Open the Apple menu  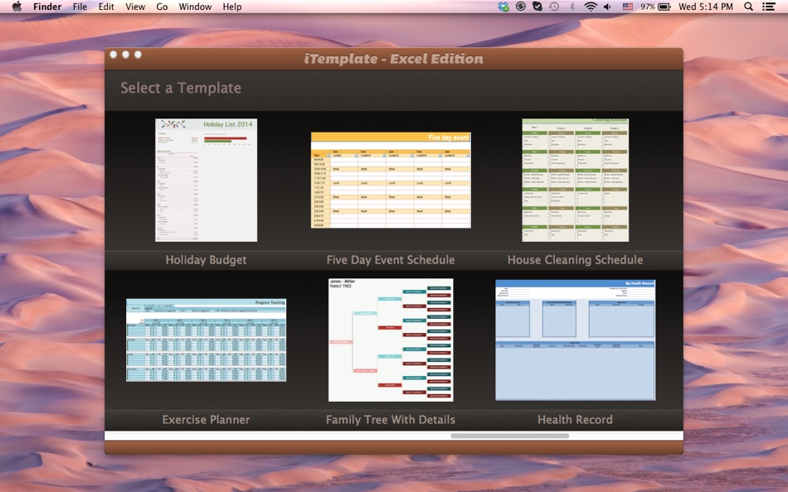(17, 7)
